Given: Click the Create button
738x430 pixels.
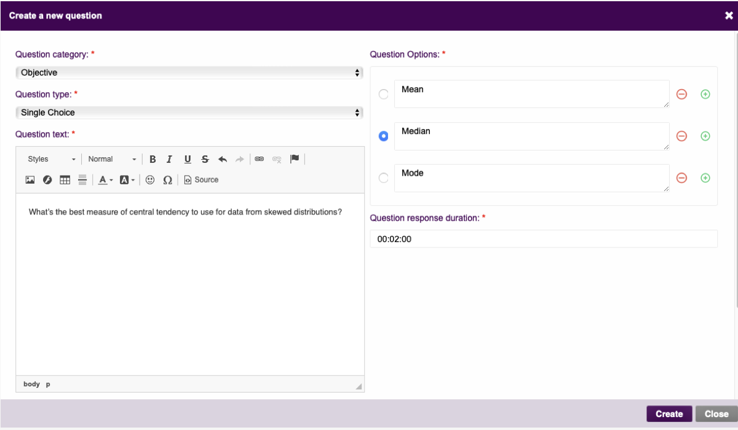Looking at the screenshot, I should [x=669, y=414].
